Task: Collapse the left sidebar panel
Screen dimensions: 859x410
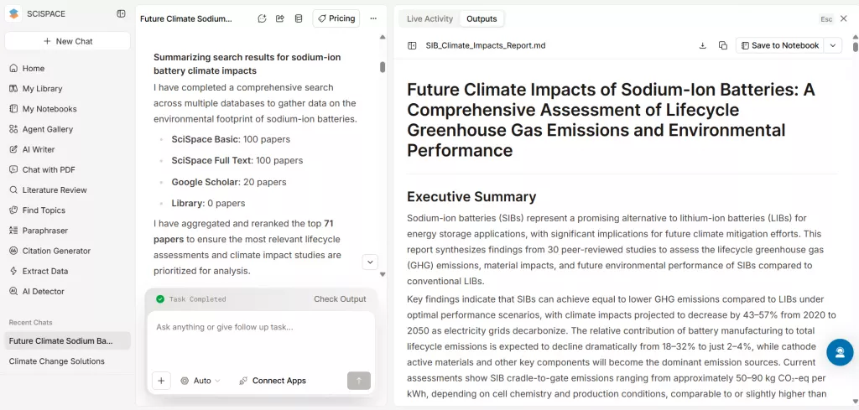Action: click(122, 14)
